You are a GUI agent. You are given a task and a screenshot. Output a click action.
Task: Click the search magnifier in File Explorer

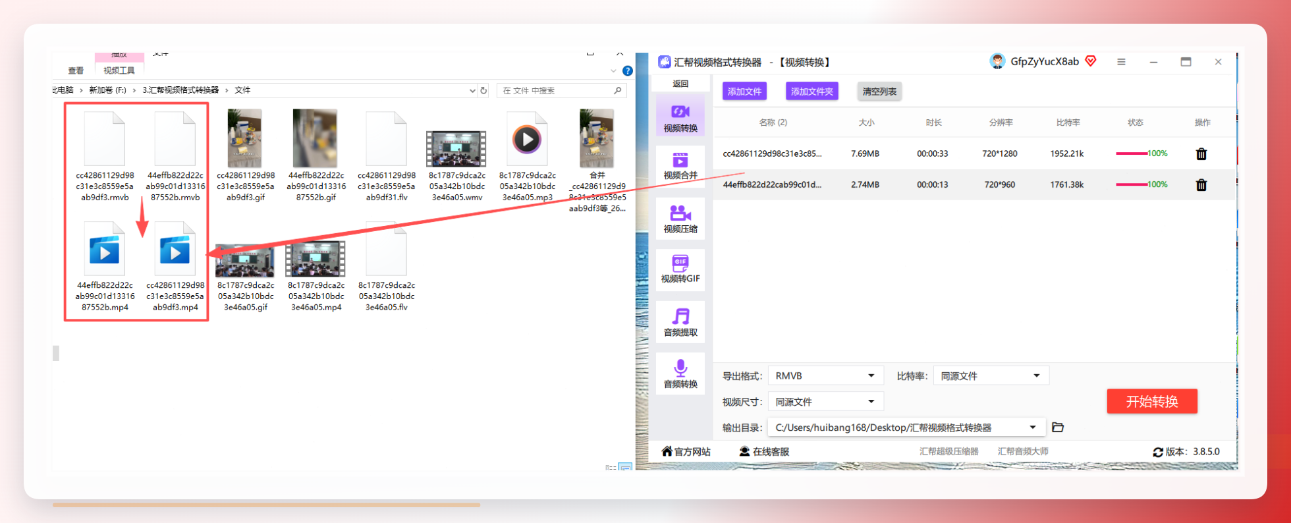click(x=617, y=90)
